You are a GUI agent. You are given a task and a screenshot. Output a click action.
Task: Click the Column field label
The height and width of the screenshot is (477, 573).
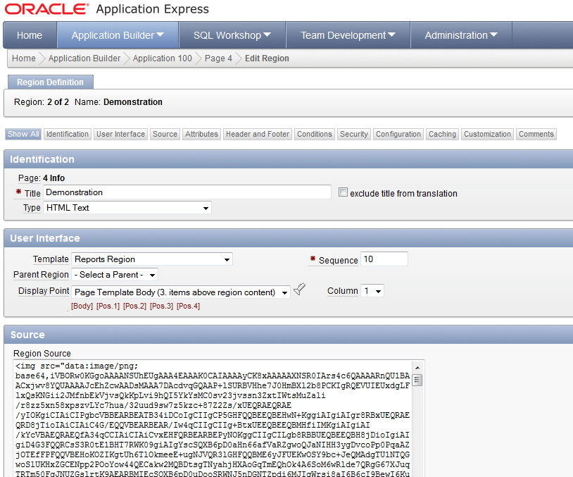[x=342, y=291]
